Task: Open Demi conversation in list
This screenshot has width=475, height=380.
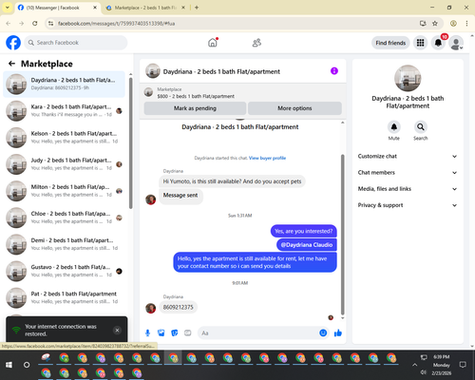Action: [x=64, y=244]
